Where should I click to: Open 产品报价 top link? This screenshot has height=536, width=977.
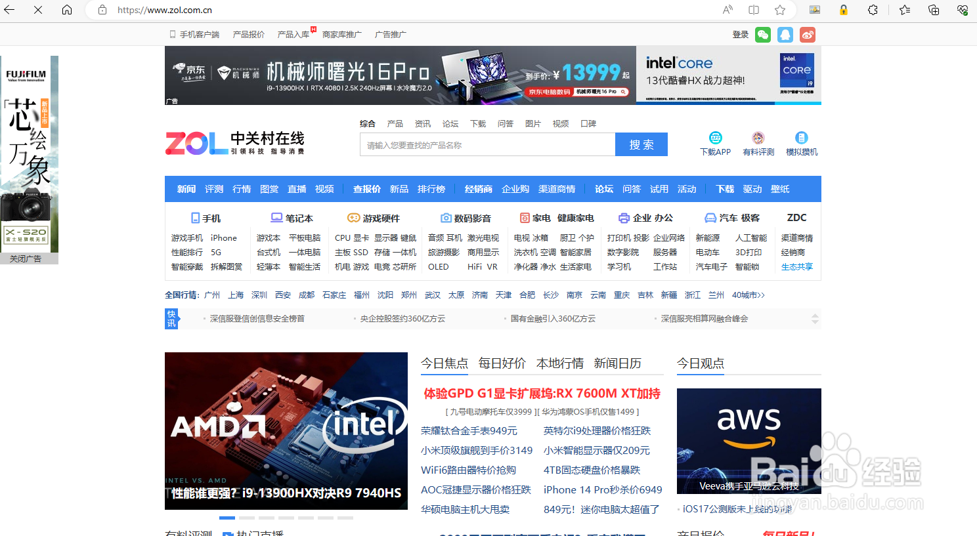tap(249, 34)
